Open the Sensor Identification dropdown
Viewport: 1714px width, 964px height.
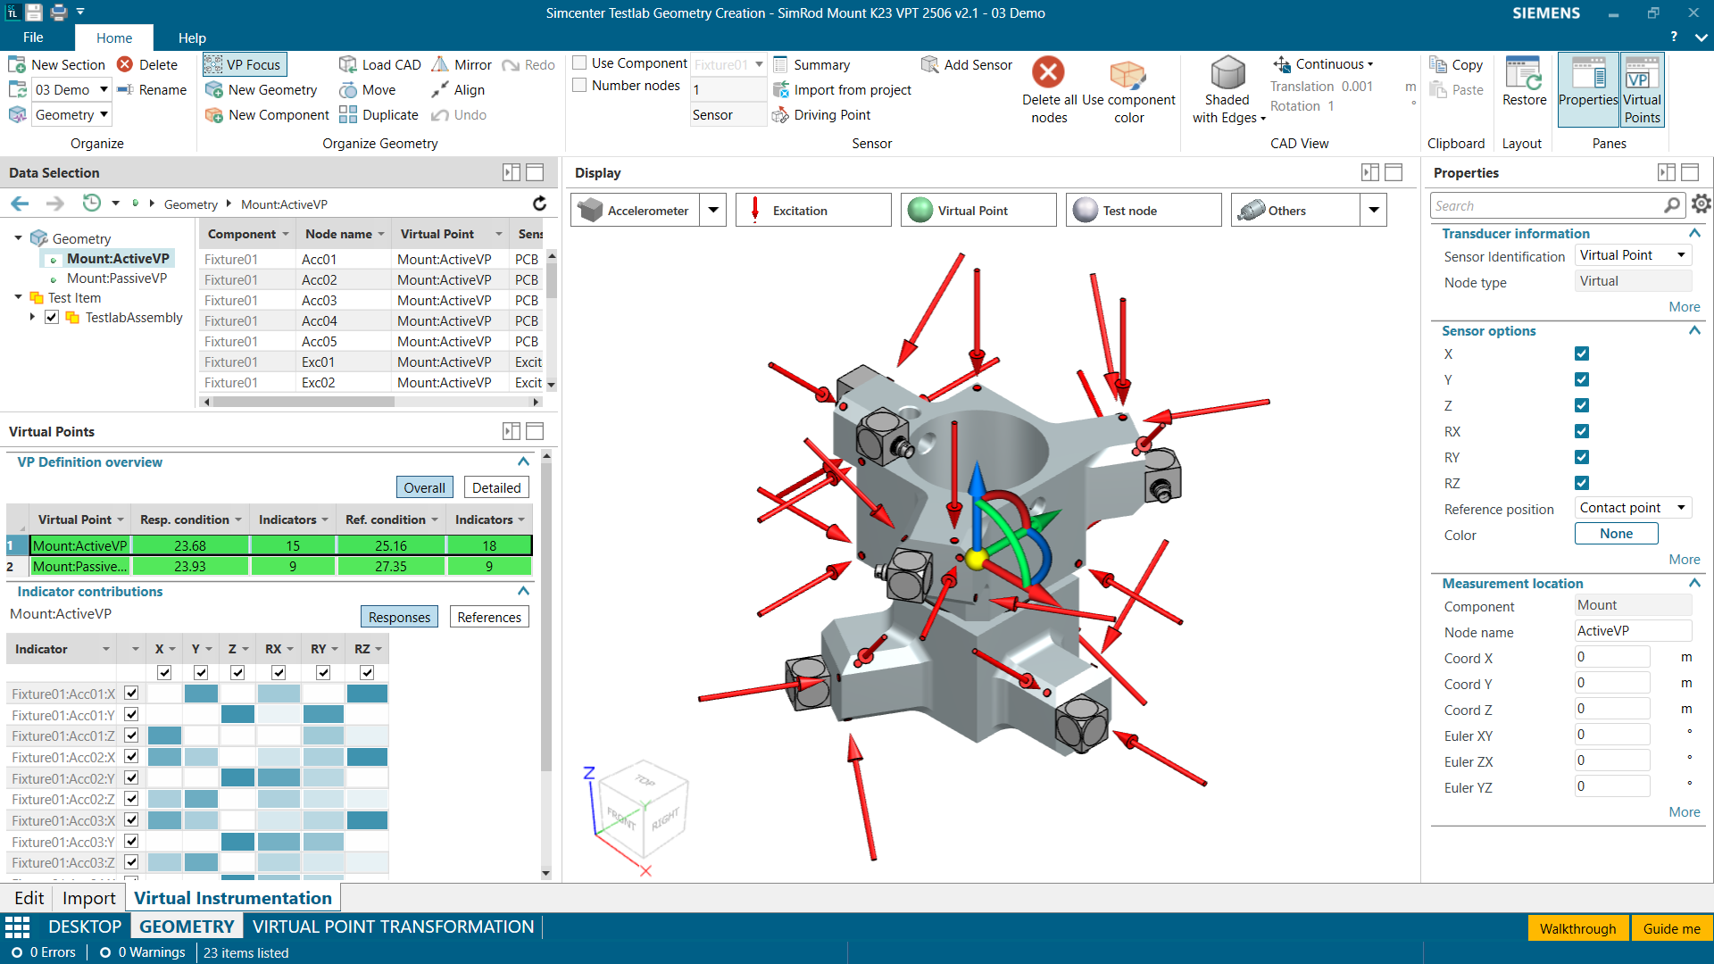[1681, 255]
